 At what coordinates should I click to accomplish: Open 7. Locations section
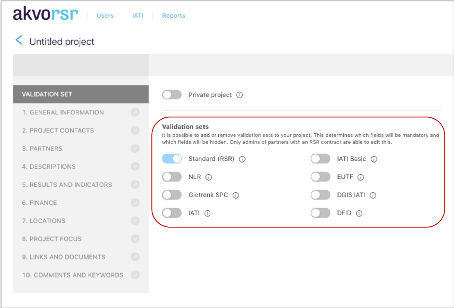(x=81, y=221)
